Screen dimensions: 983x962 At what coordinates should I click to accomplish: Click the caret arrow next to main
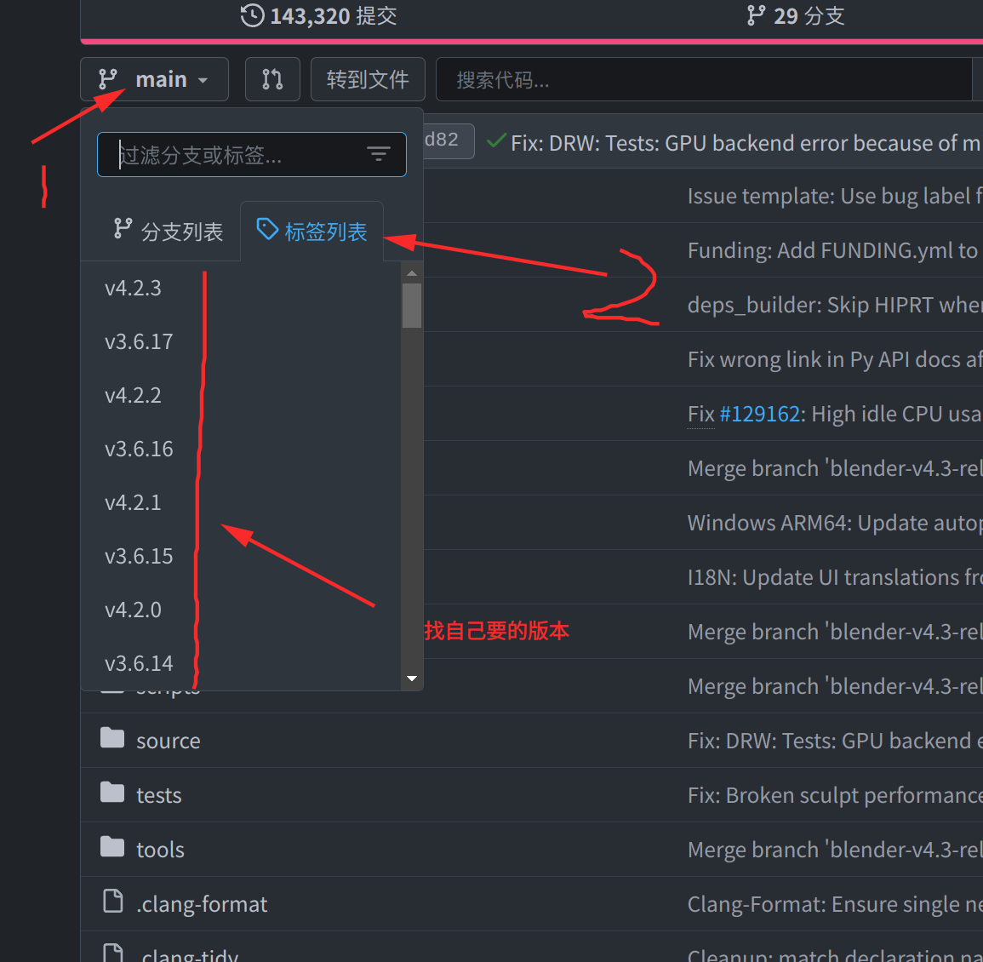click(203, 80)
